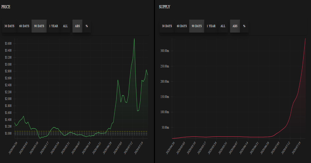Select ALL range for Price chart

coord(65,26)
